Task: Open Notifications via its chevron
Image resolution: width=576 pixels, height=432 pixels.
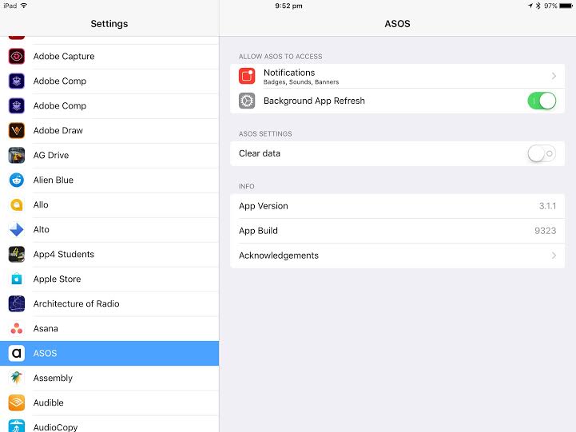Action: tap(554, 76)
